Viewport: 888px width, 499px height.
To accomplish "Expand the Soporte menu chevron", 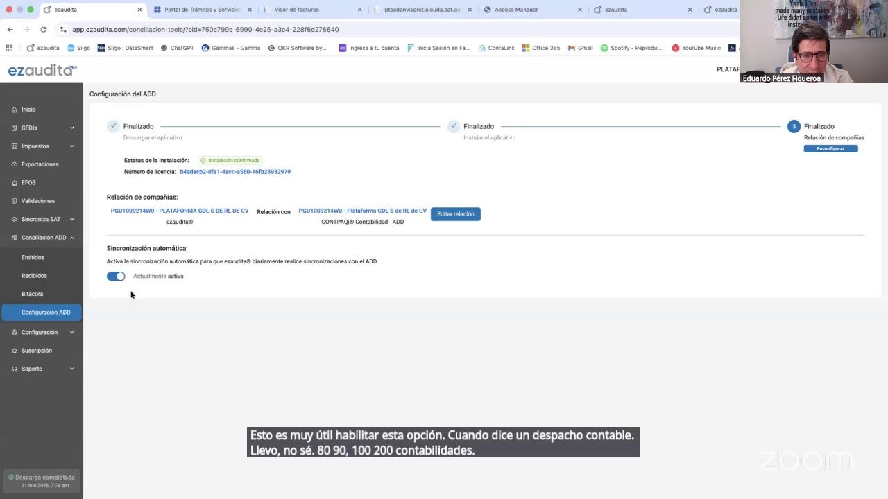I will 72,369.
